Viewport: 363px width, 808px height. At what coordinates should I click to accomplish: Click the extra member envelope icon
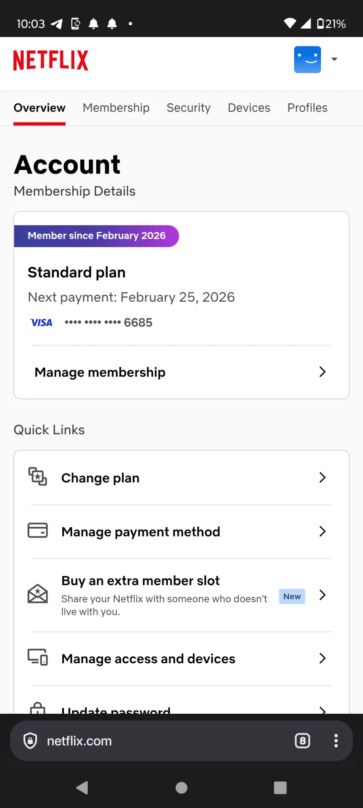(x=38, y=594)
